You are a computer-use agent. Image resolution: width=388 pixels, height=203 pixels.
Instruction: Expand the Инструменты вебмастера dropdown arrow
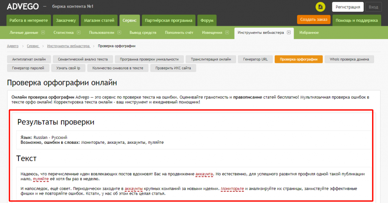coord(289,33)
